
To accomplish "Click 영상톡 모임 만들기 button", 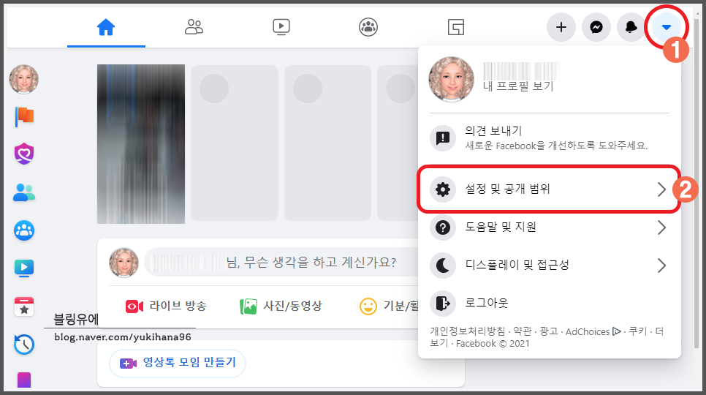I will [x=178, y=363].
